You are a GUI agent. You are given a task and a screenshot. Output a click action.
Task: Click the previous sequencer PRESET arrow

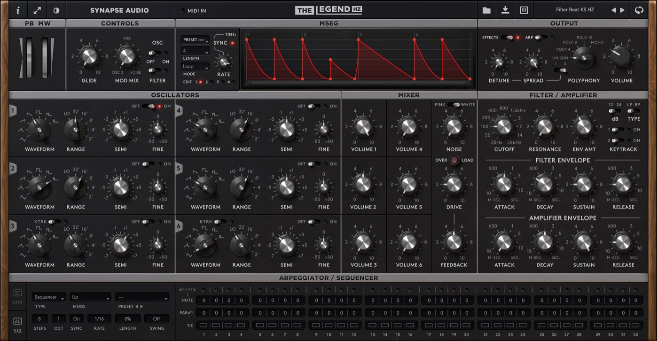tap(137, 306)
